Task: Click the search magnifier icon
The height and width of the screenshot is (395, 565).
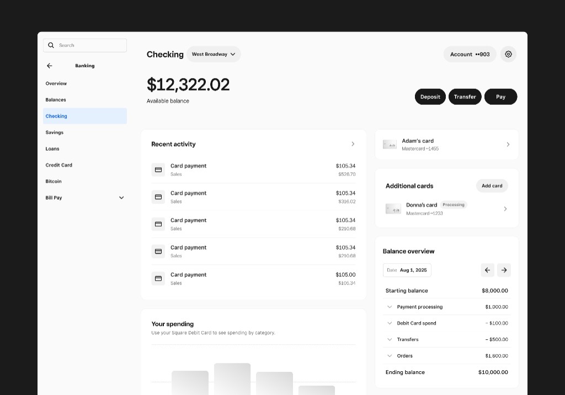Action: point(51,45)
